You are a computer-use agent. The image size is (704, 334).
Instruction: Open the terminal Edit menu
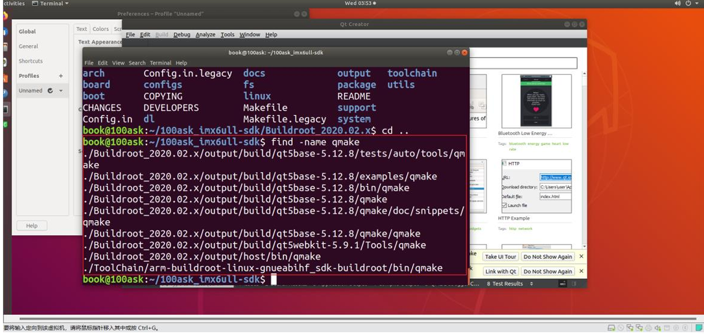tap(103, 63)
